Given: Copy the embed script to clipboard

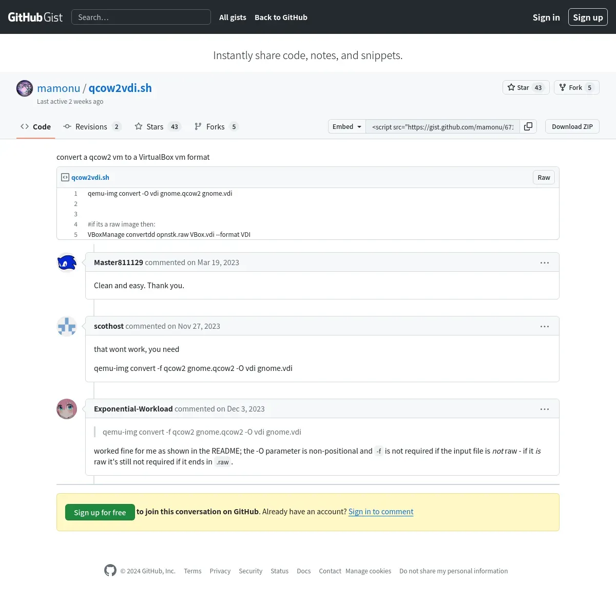Looking at the screenshot, I should [x=528, y=126].
